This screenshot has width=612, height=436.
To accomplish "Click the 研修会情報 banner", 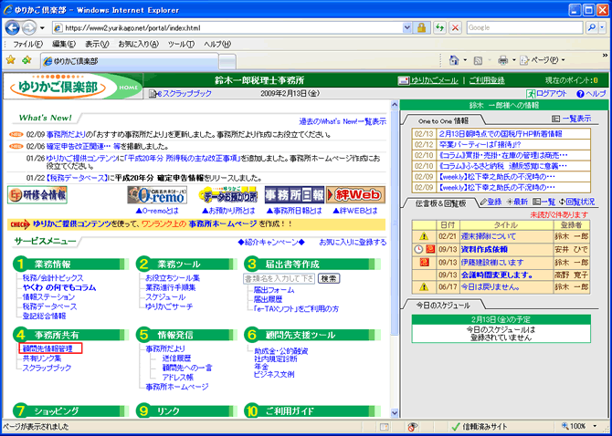I will click(x=37, y=195).
